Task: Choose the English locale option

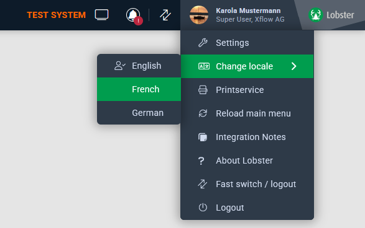Action: pyautogui.click(x=139, y=66)
